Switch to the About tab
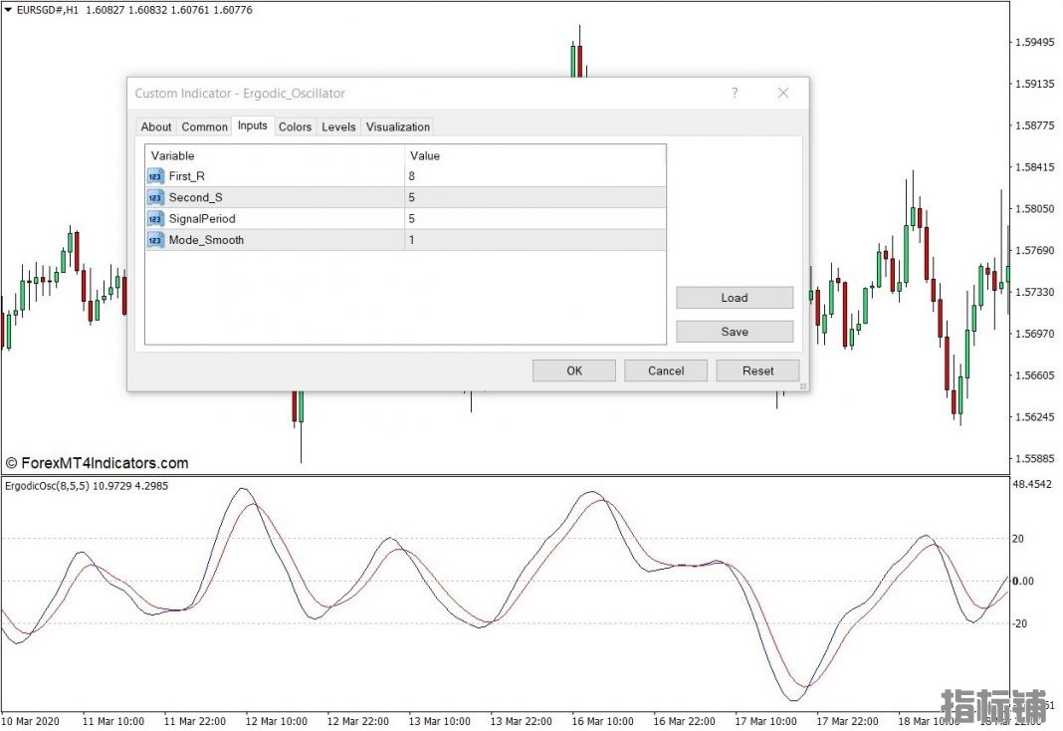The height and width of the screenshot is (731, 1063). (156, 126)
